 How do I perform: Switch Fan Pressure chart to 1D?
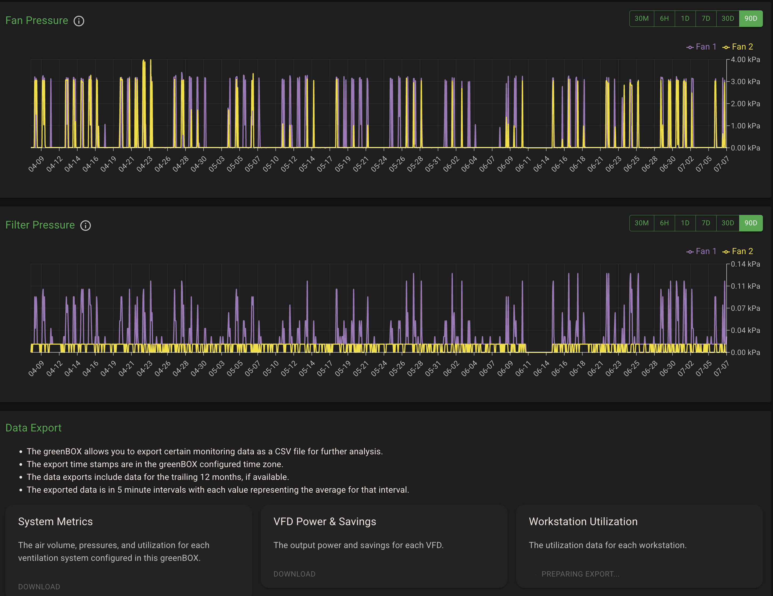[x=685, y=18]
